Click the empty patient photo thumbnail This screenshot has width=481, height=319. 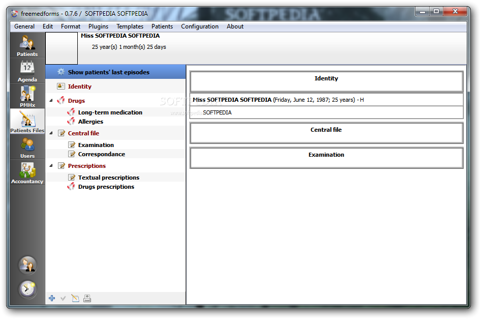point(62,48)
